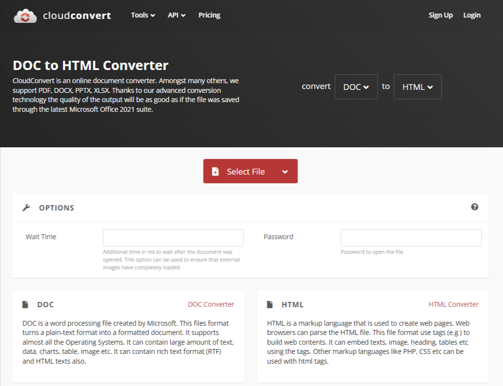
Task: Click the wrench icon beside OPTIONS
Action: [26, 208]
